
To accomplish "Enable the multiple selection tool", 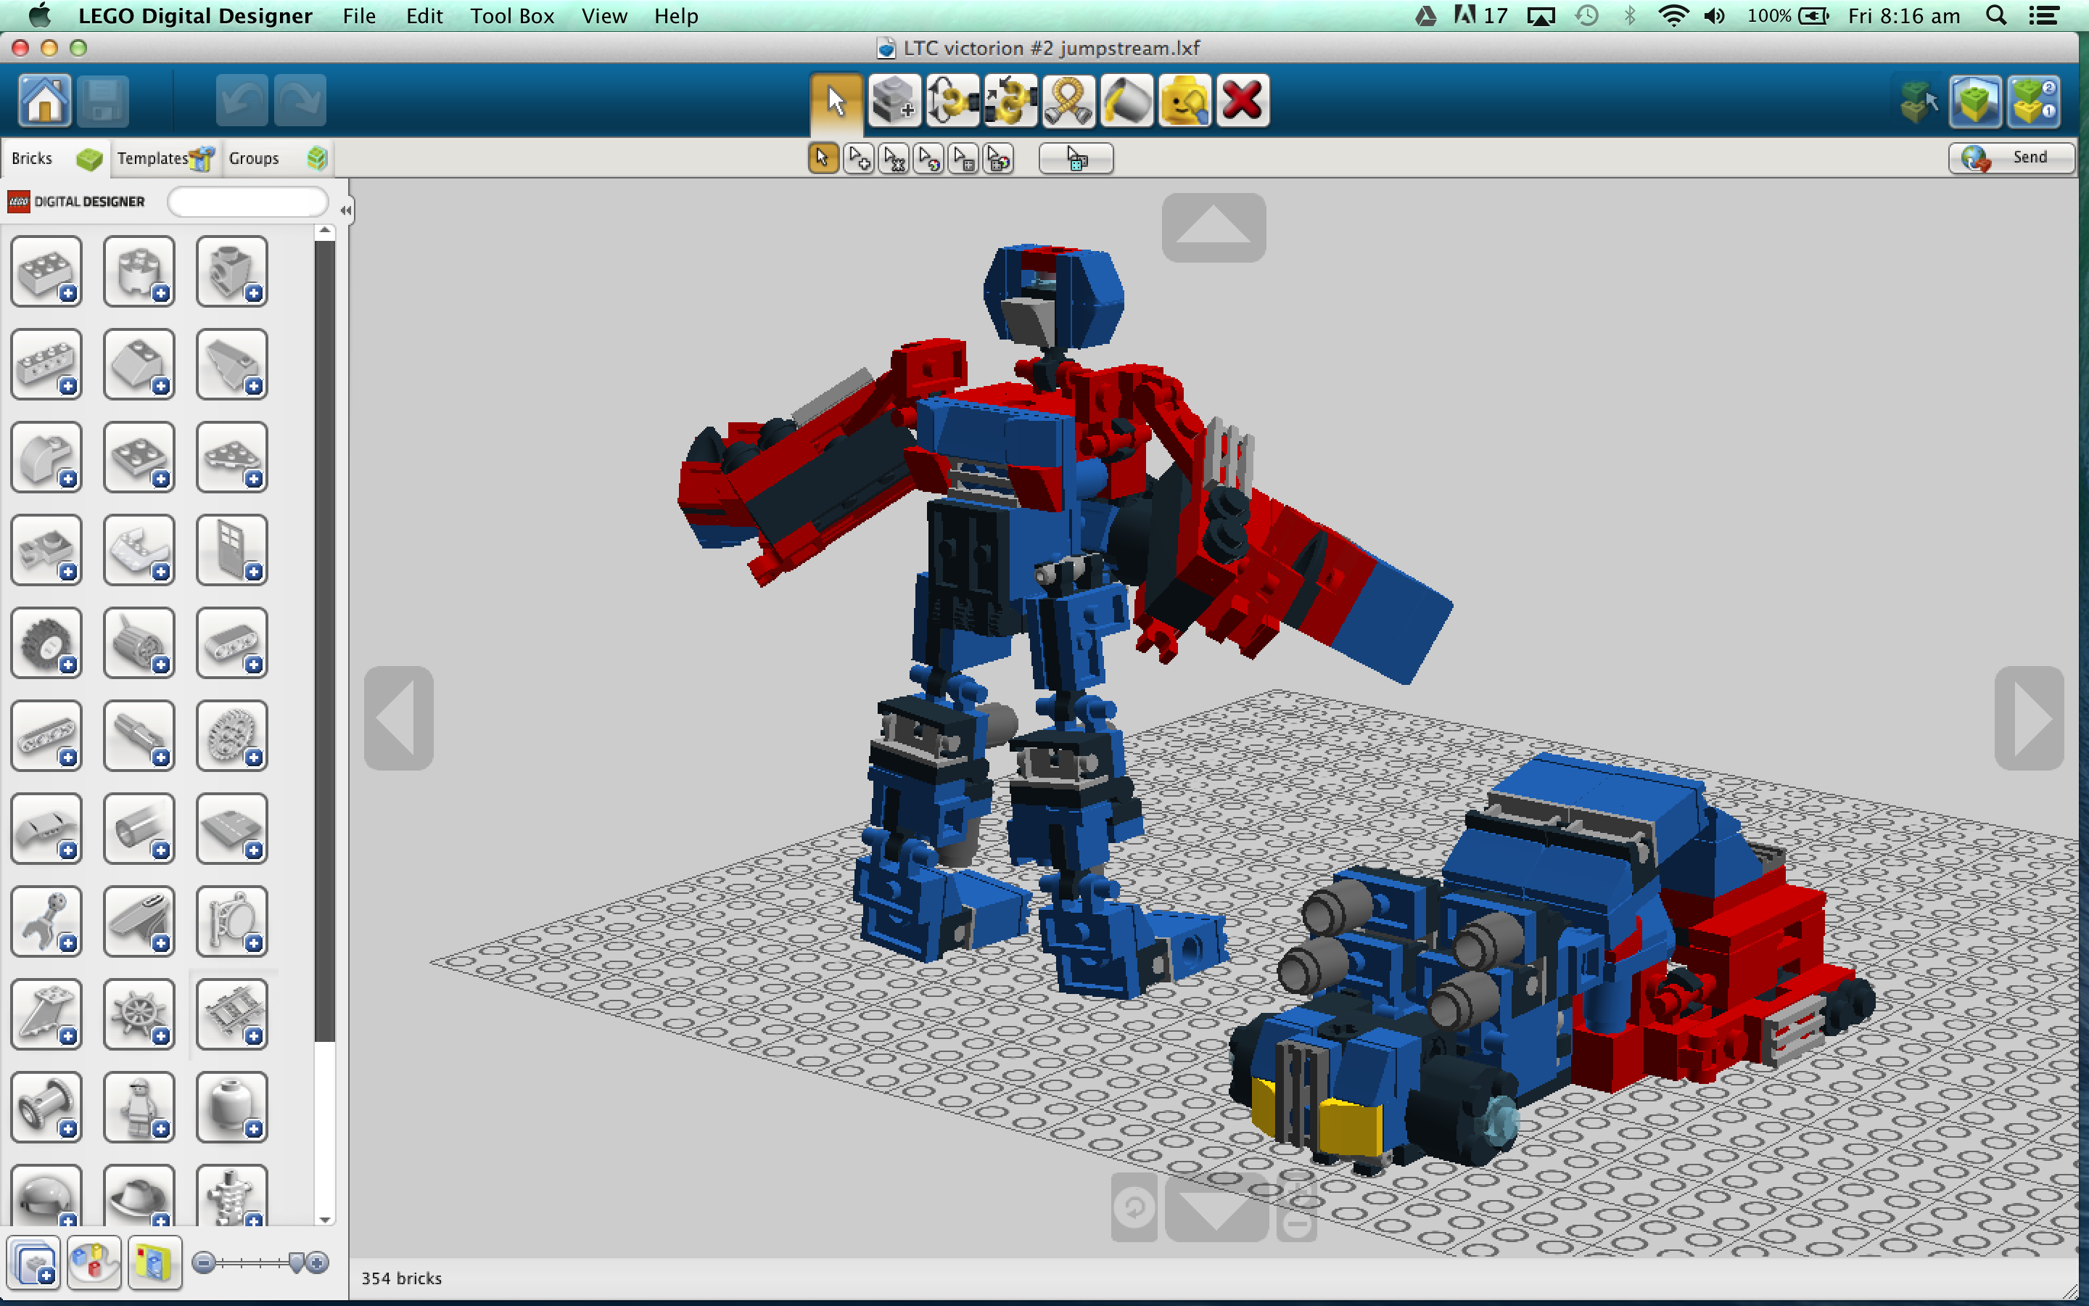I will pyautogui.click(x=859, y=159).
